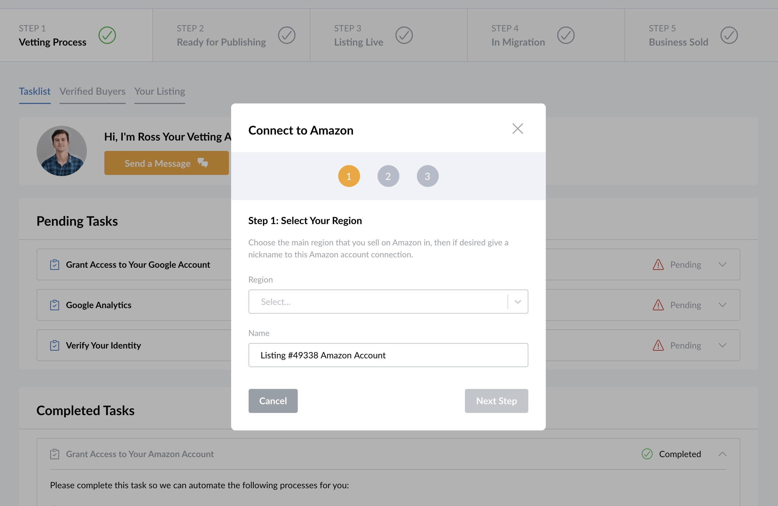Open the Region select dropdown

[x=388, y=302]
